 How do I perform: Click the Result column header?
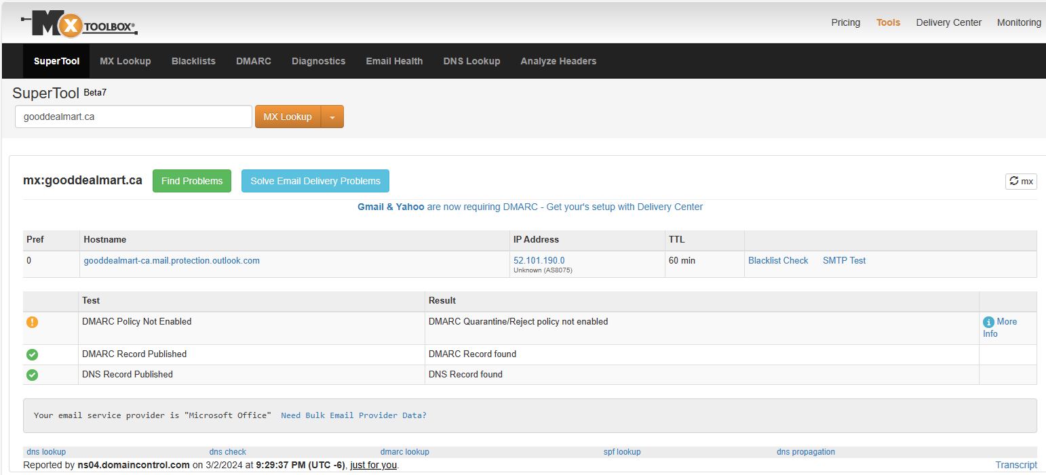pos(442,300)
